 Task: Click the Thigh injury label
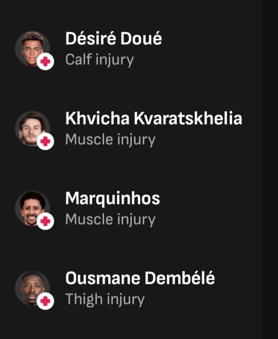click(105, 300)
